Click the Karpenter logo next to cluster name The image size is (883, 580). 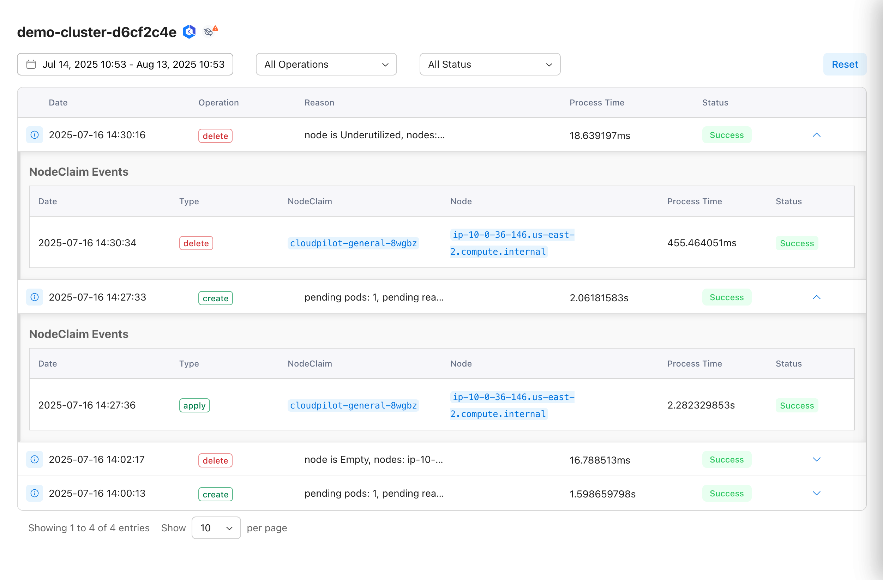(x=189, y=32)
